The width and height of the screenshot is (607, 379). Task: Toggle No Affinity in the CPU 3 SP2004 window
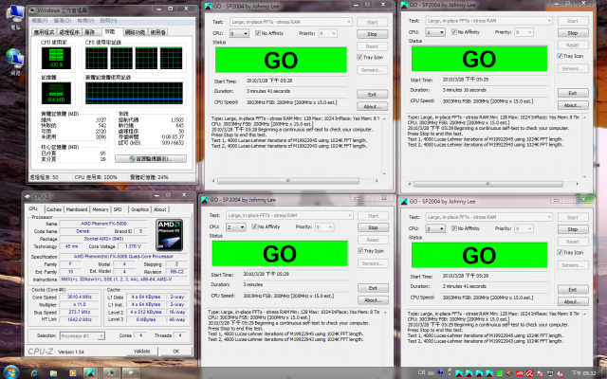click(466, 228)
